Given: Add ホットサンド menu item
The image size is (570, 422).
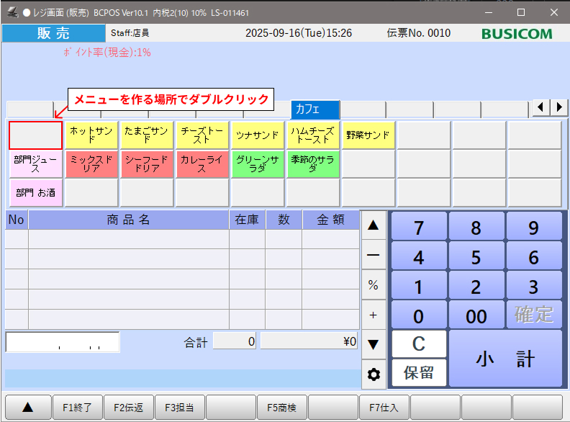Looking at the screenshot, I should pyautogui.click(x=91, y=135).
